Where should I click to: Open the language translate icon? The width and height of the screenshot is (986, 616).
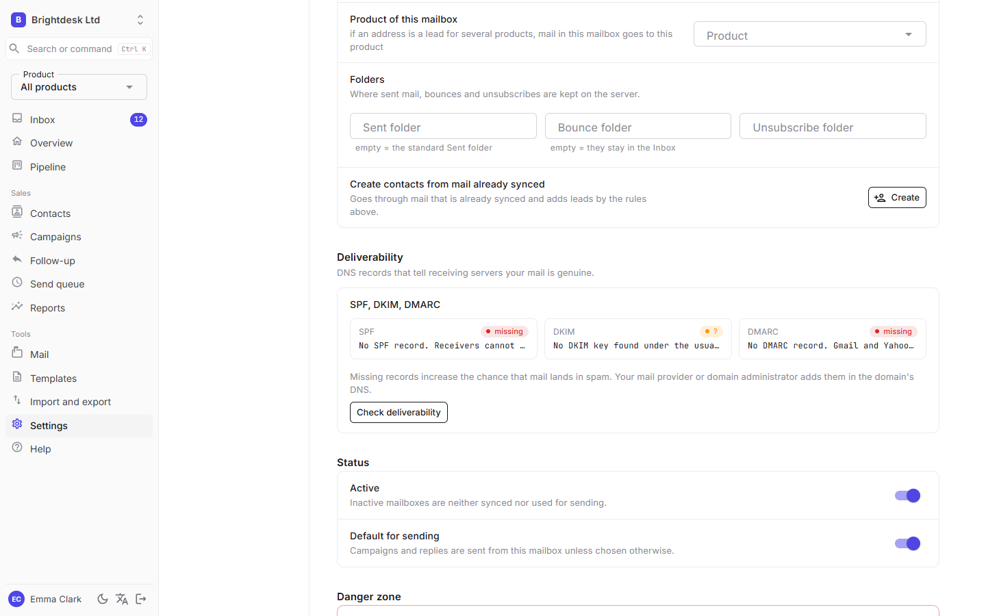pos(122,599)
